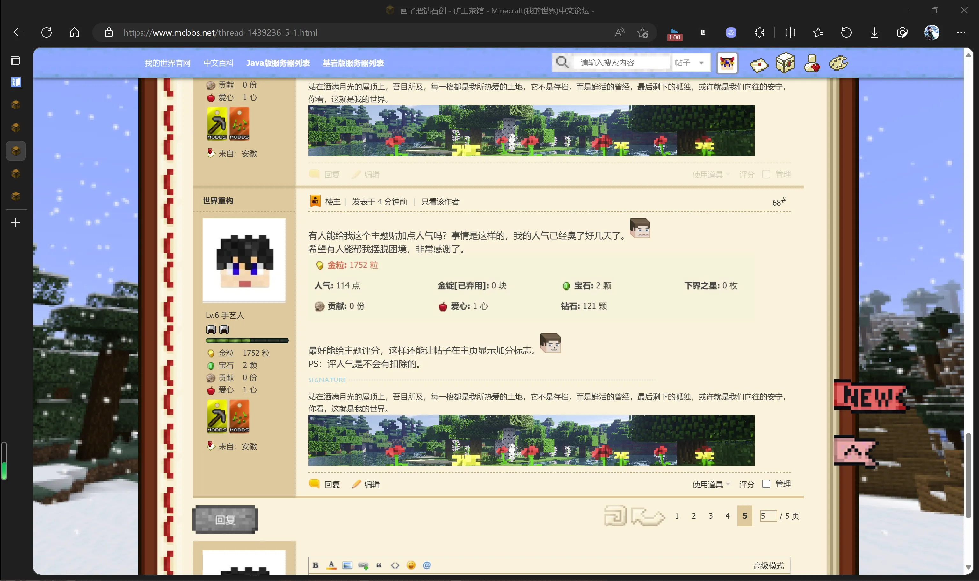Go to page 2 of the thread

point(693,516)
